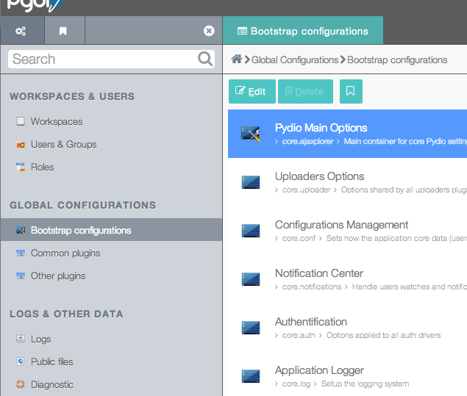Click the Roles icon in the sidebar
The width and height of the screenshot is (467, 396).
click(21, 167)
